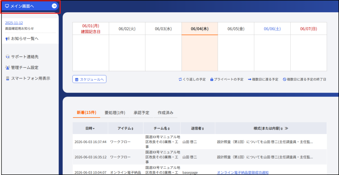
Task: Switch to スマートフォン用表示
Action: tap(30, 78)
